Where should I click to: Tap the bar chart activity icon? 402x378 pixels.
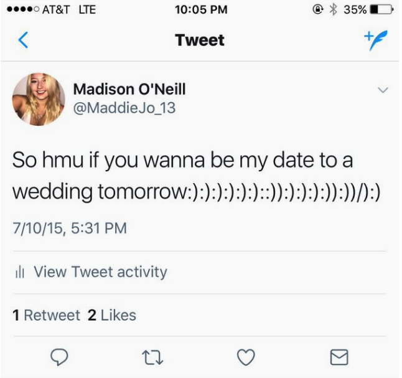pyautogui.click(x=19, y=272)
